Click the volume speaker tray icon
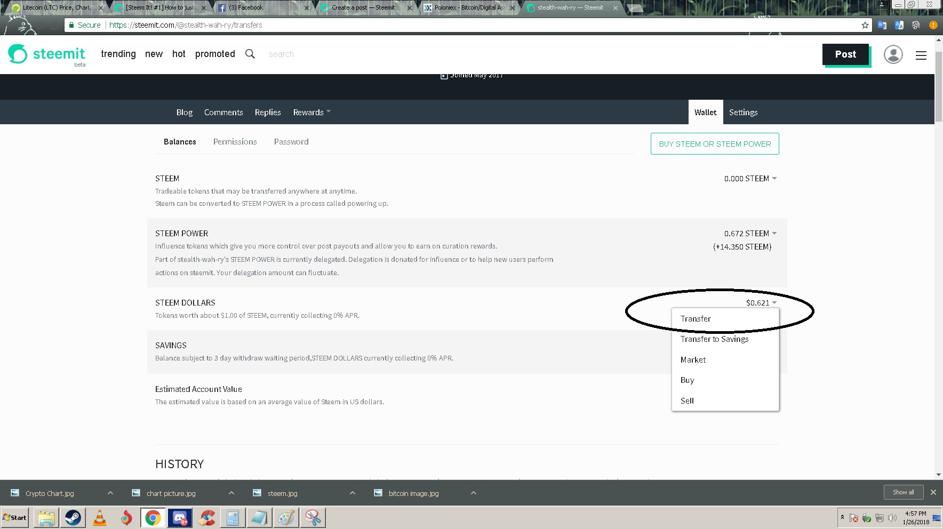This screenshot has width=943, height=529. click(x=892, y=518)
